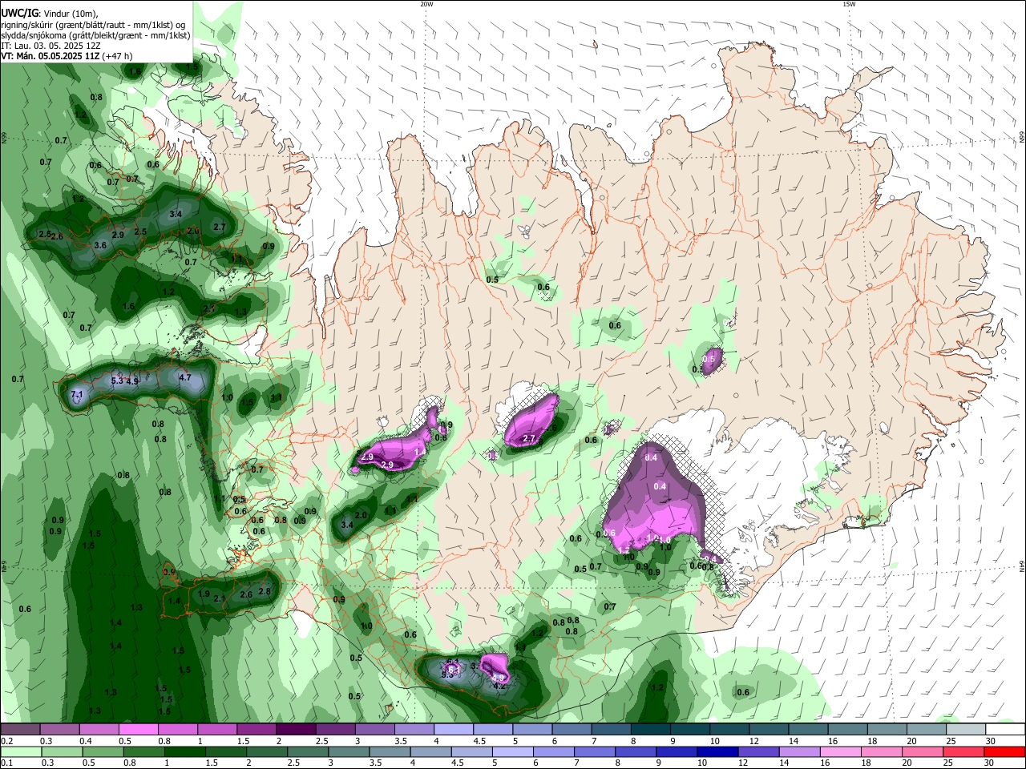Click darkest purple snow swatch for 2–2.5 mm
The image size is (1026, 769).
click(295, 730)
